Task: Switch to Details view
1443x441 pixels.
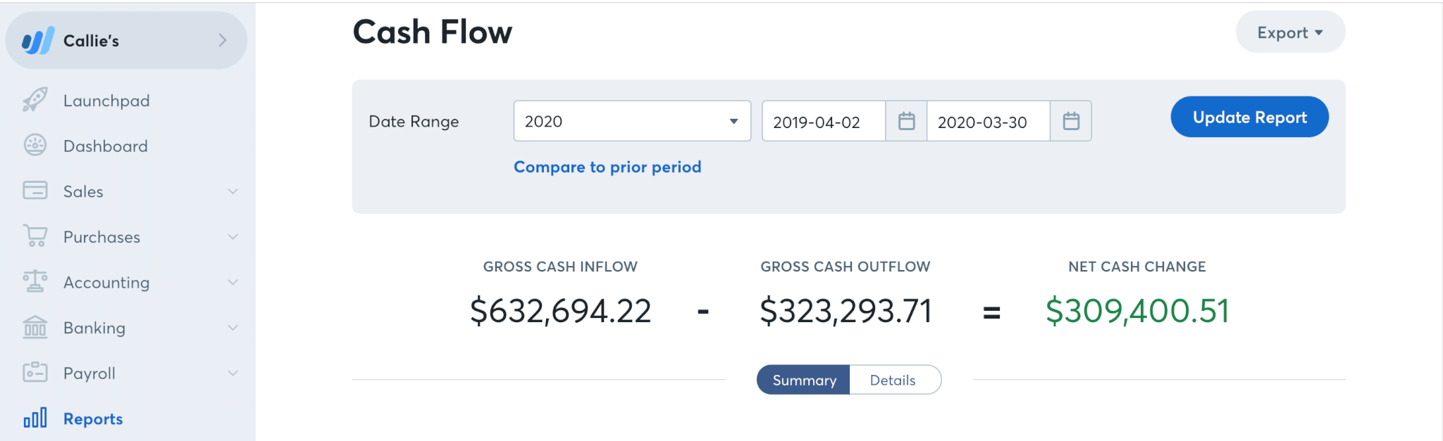Action: 893,380
